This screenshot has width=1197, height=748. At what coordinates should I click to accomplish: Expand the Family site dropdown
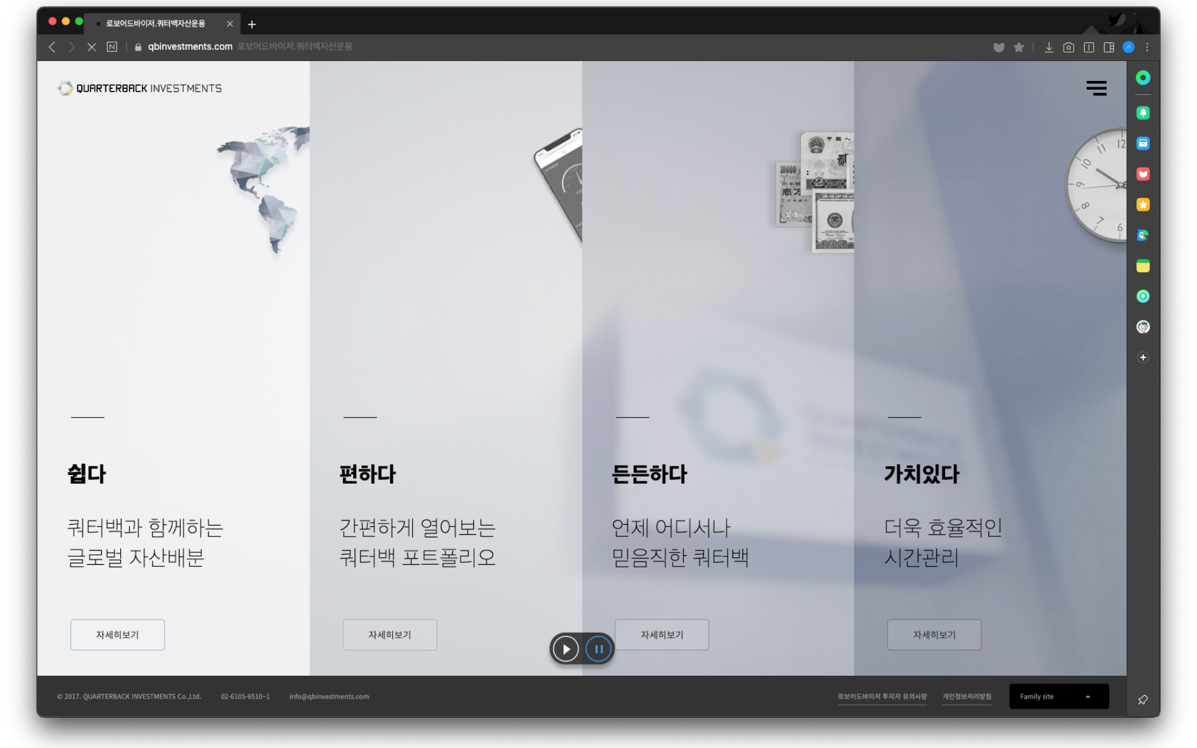coord(1059,696)
